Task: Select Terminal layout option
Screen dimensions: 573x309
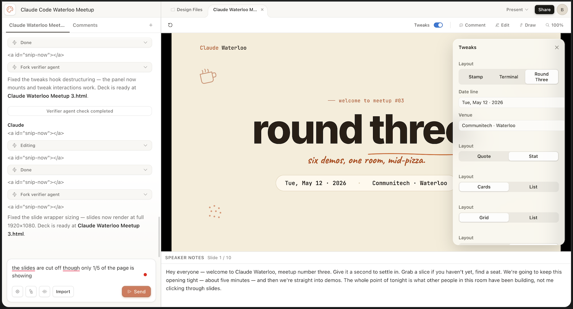Action: [508, 77]
